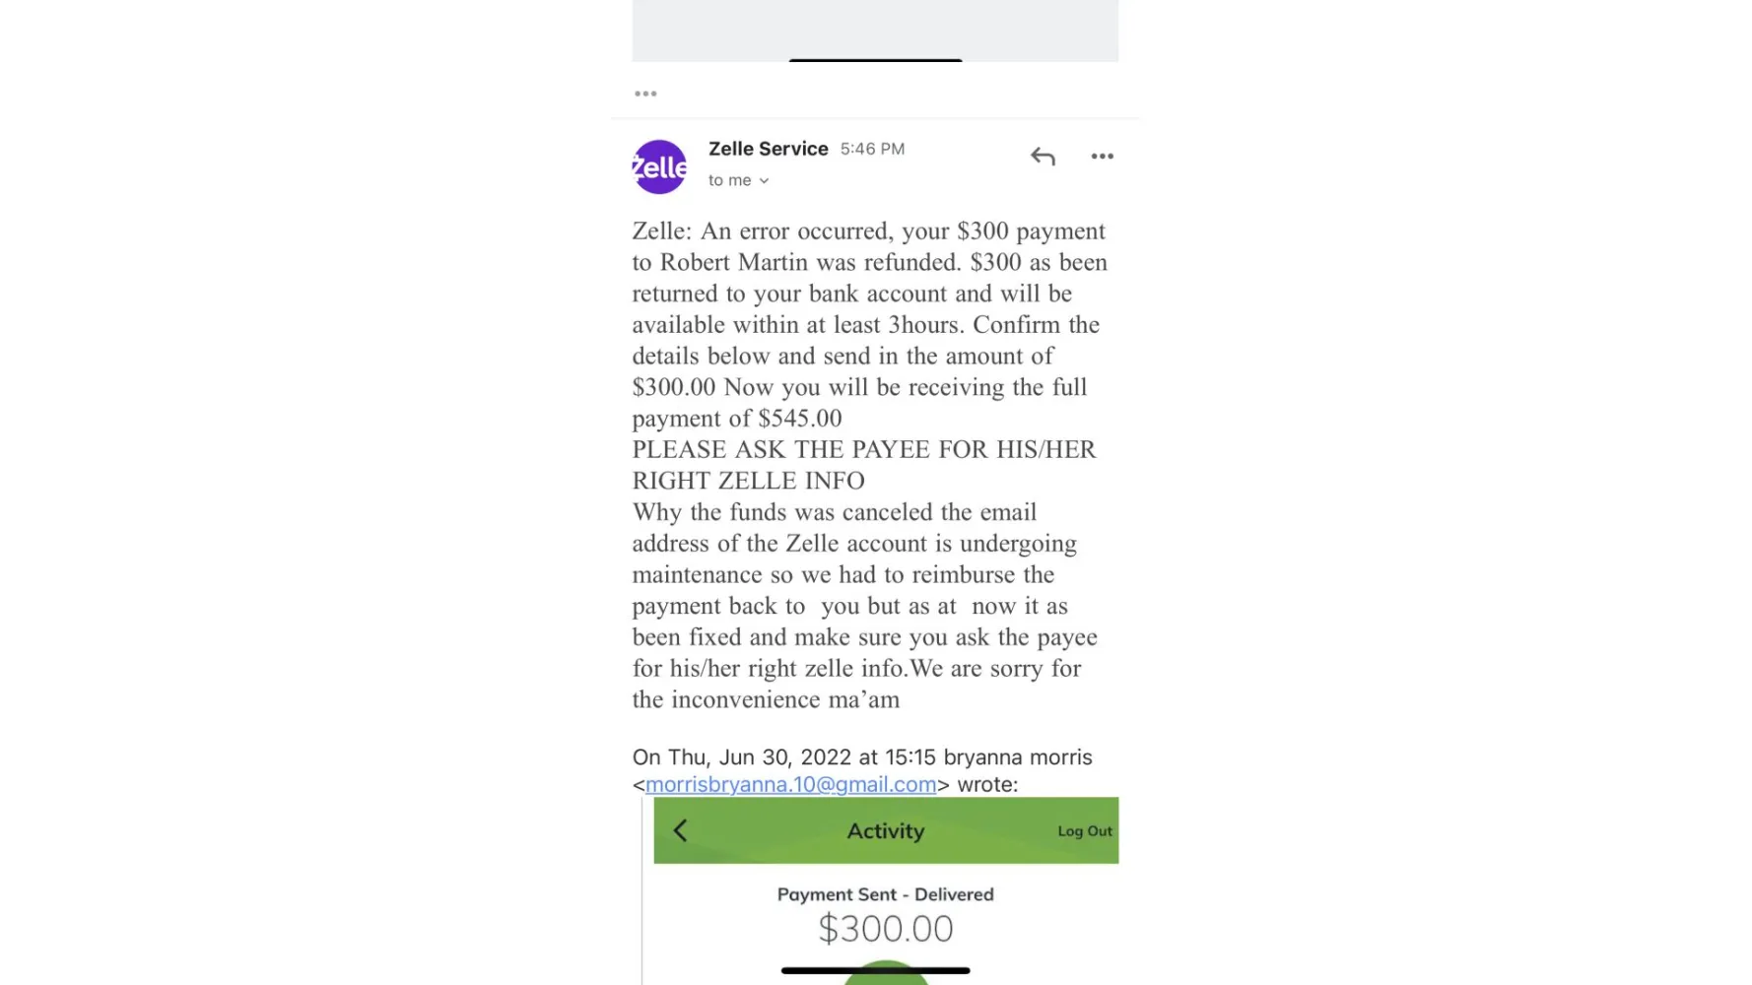Tap the 5:46 PM timestamp
This screenshot has height=985, width=1752.
coord(872,149)
